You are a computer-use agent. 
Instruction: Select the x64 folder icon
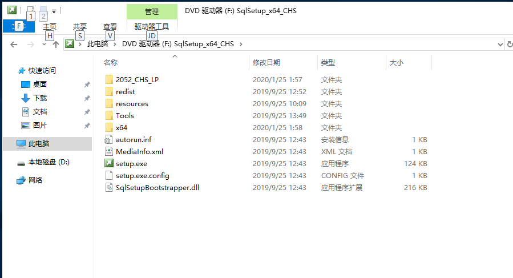109,127
